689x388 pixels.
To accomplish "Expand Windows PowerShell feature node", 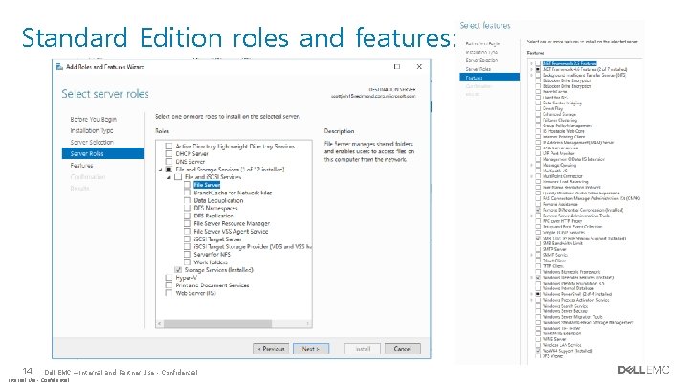I will (x=531, y=294).
